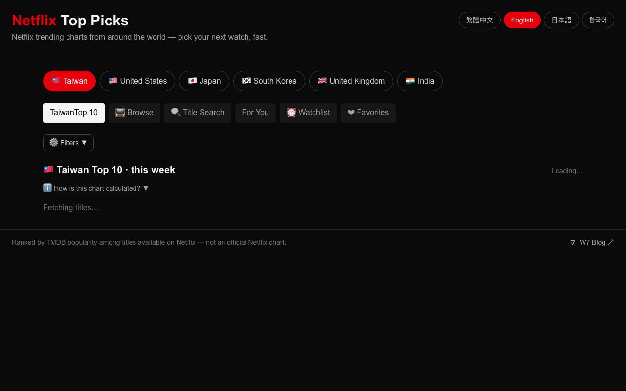This screenshot has height=391, width=626.
Task: Switch language to 繁體中文
Action: [x=480, y=20]
